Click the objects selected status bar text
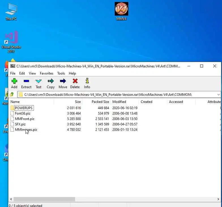Image resolution: width=222 pixels, height=207 pixels. [x=25, y=205]
